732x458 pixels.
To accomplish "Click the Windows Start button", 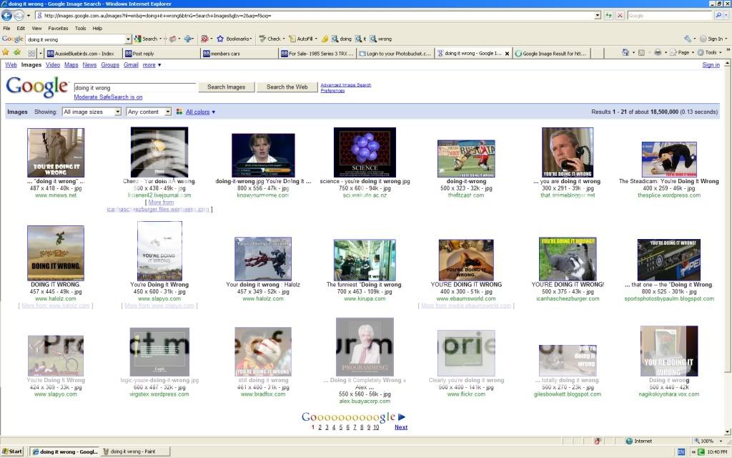I will point(12,452).
